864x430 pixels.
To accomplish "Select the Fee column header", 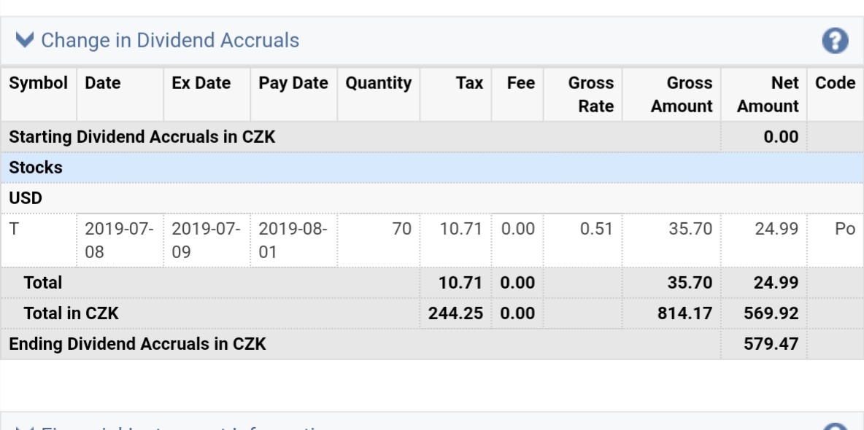I will pos(520,83).
